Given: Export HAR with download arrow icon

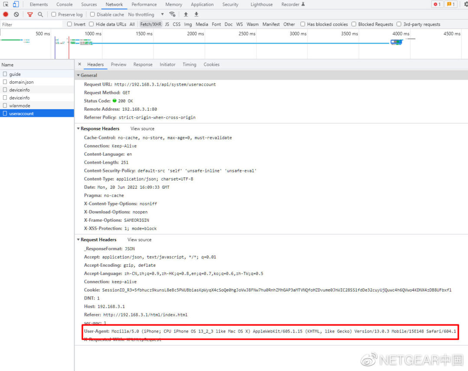Looking at the screenshot, I should point(196,14).
